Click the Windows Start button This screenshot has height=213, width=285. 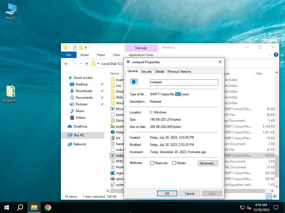tap(7, 207)
